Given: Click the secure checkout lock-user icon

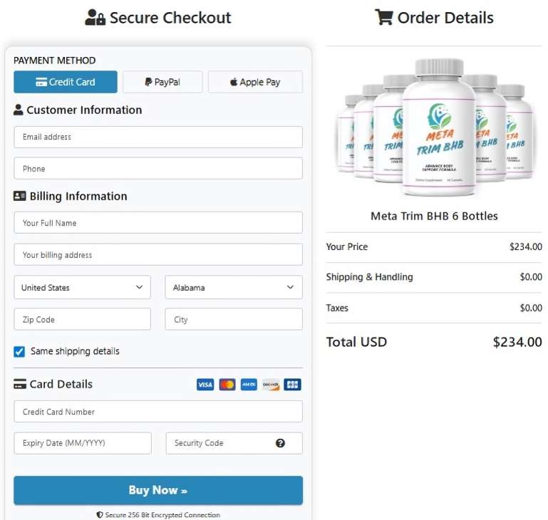Looking at the screenshot, I should click(x=95, y=18).
